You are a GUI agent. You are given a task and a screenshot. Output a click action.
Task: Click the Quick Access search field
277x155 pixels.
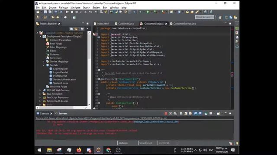[x=205, y=17]
